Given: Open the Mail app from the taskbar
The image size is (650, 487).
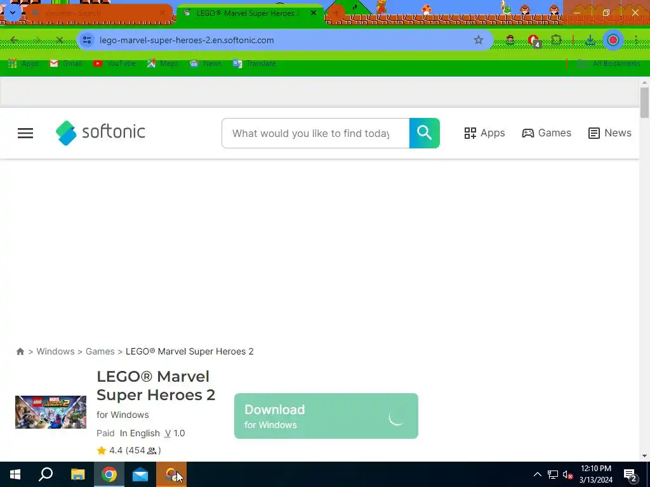Looking at the screenshot, I should [x=140, y=474].
